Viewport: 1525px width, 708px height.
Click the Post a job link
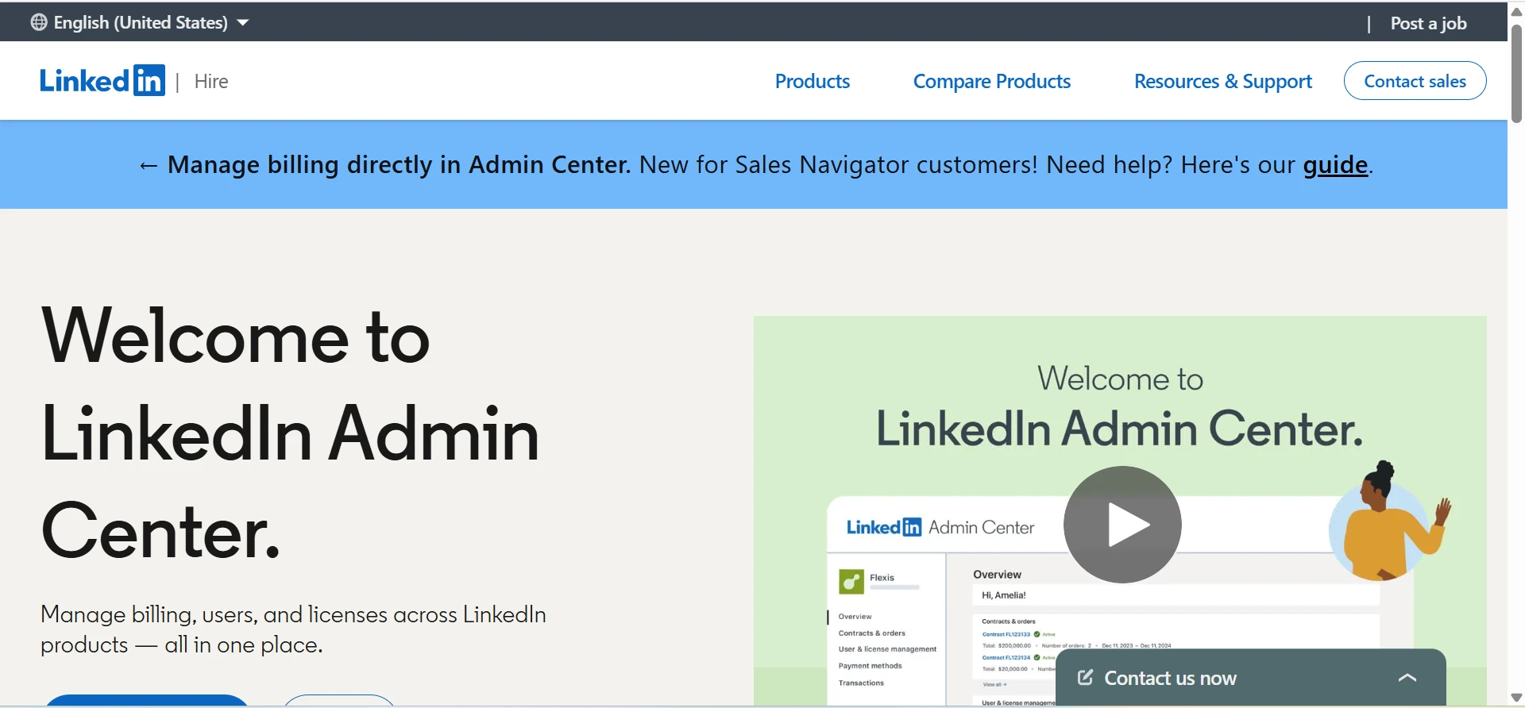(x=1428, y=23)
